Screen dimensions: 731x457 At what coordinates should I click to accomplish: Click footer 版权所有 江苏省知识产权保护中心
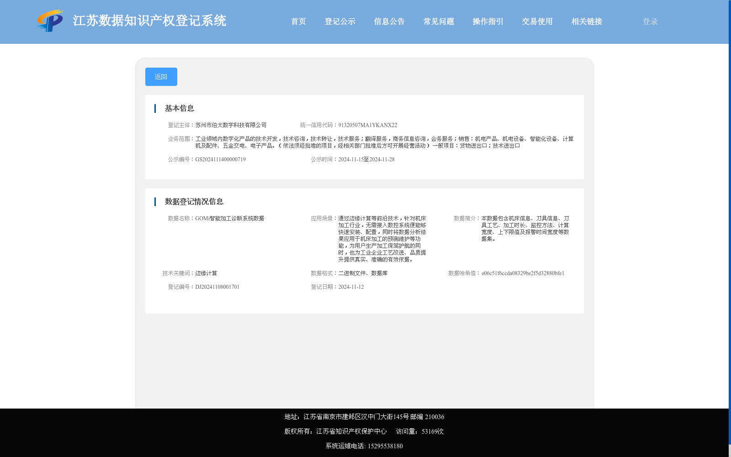[335, 431]
